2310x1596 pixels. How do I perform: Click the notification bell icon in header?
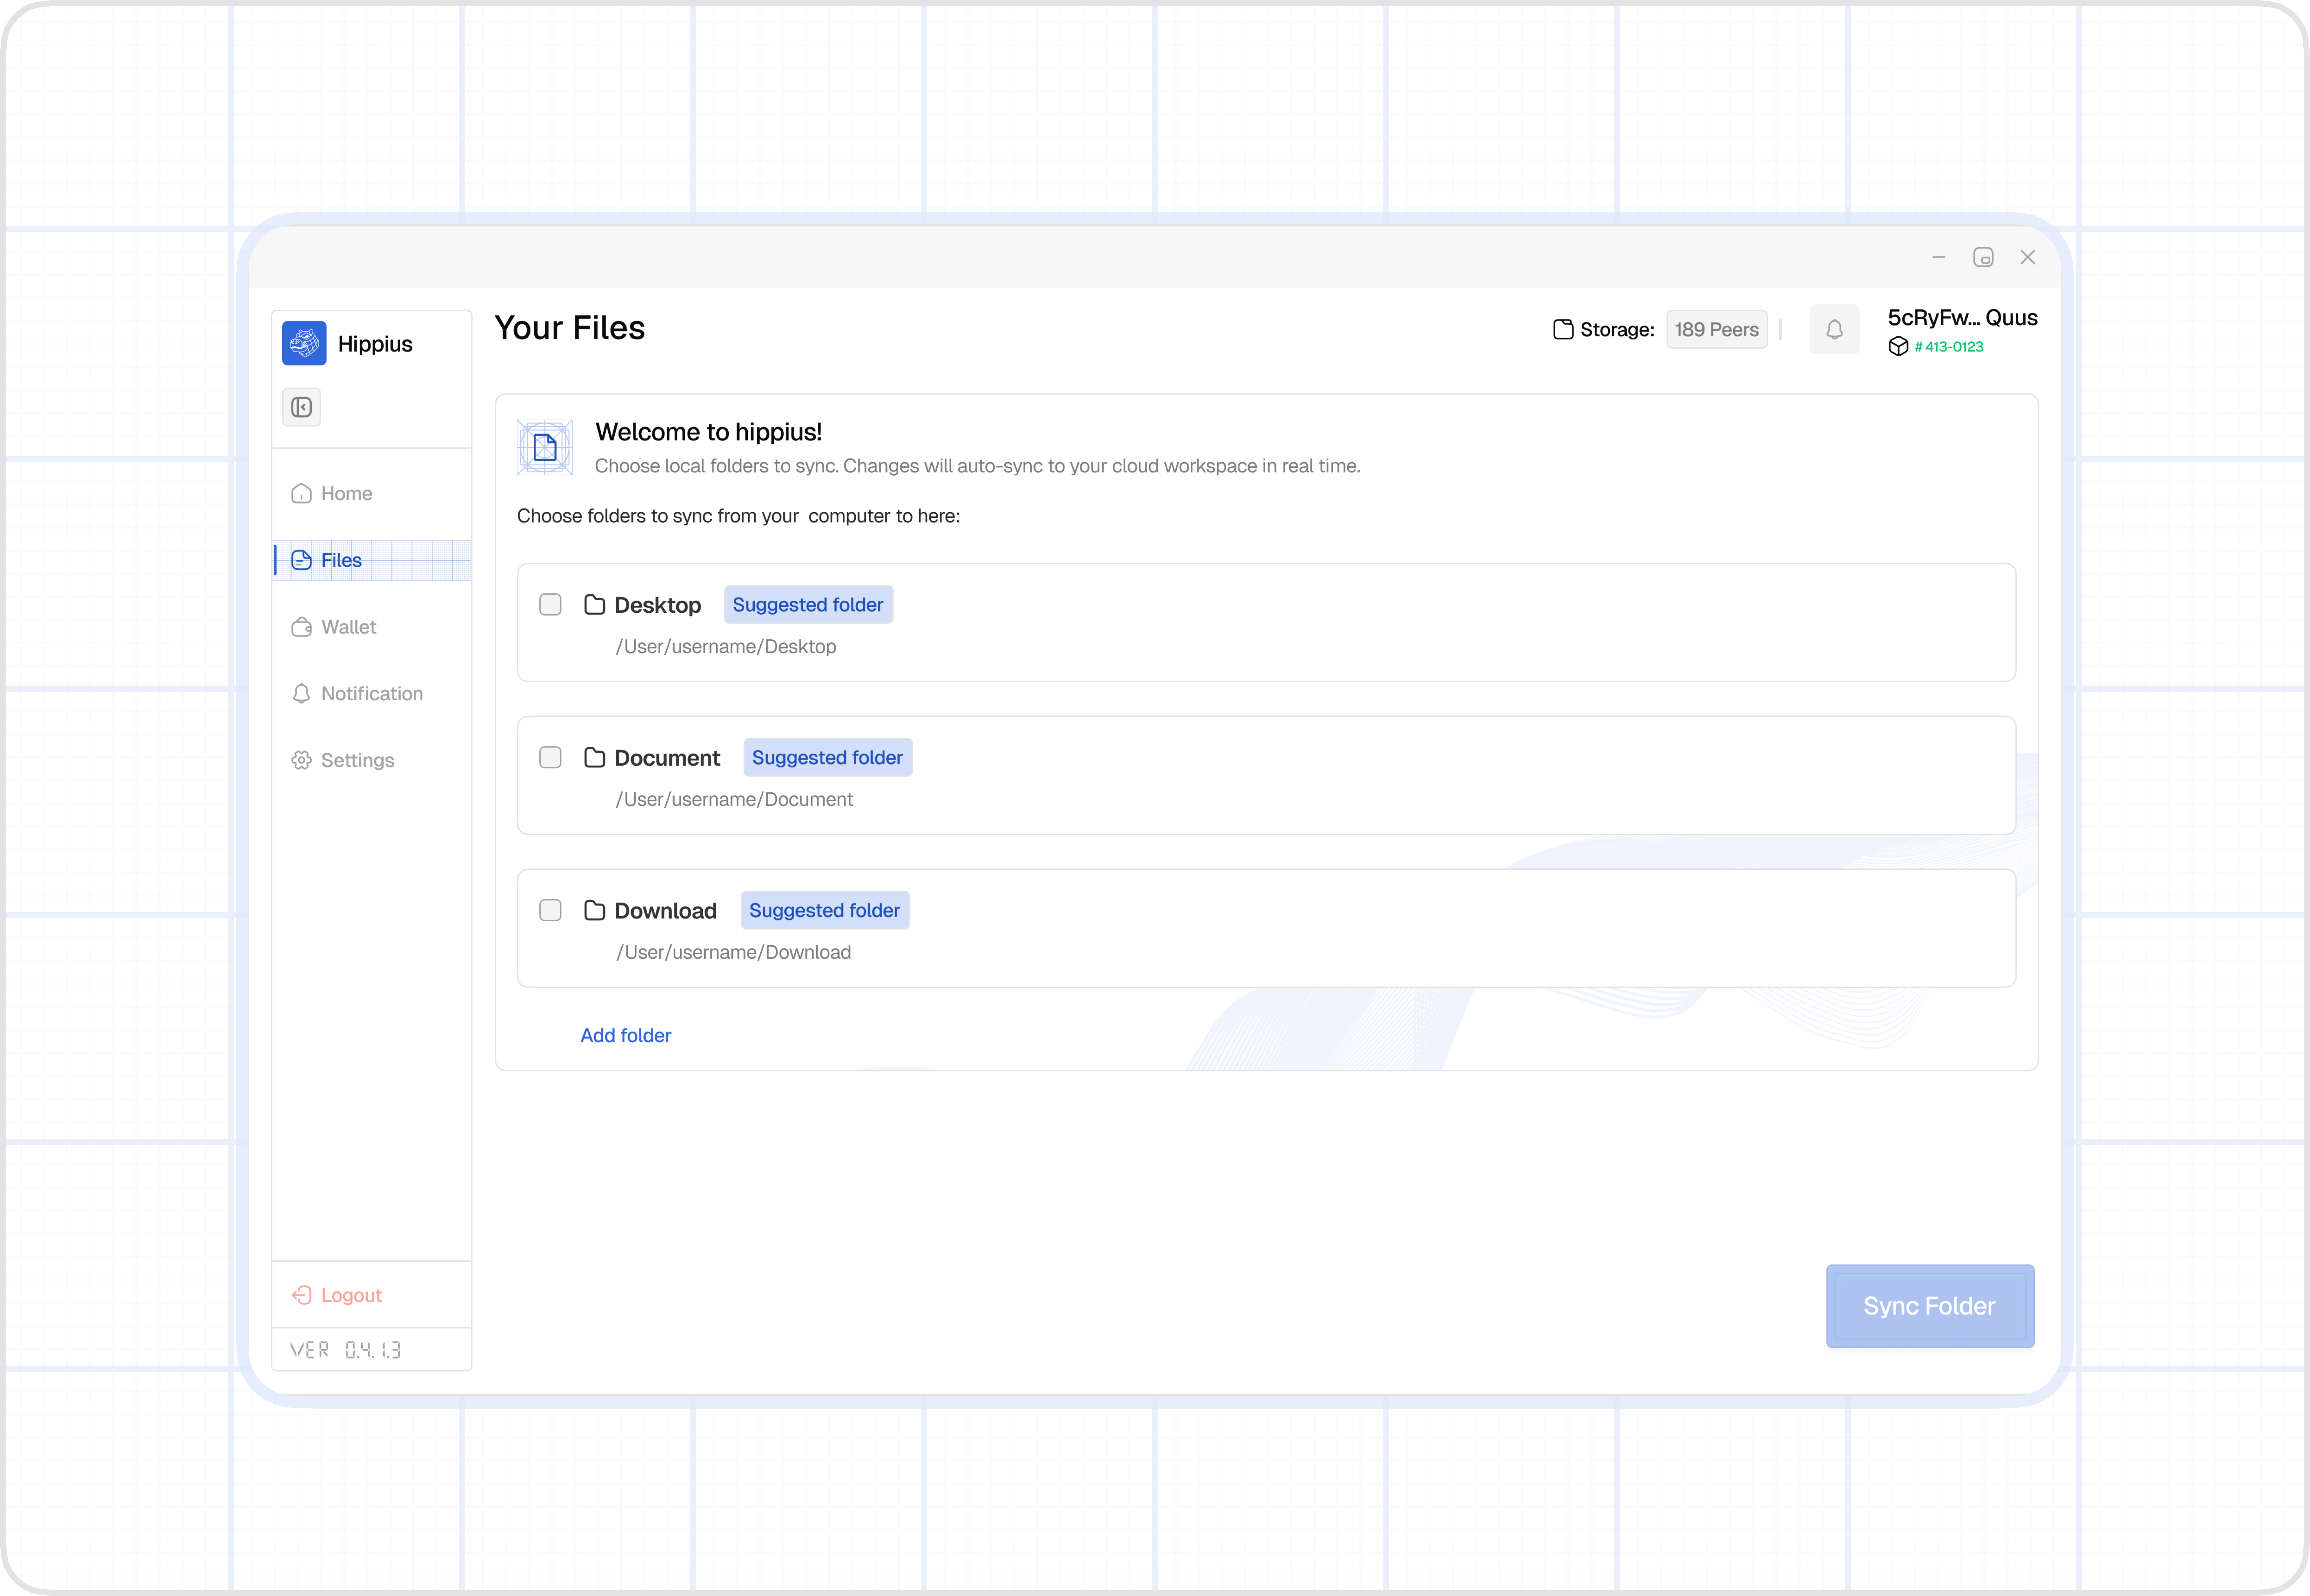point(1834,329)
